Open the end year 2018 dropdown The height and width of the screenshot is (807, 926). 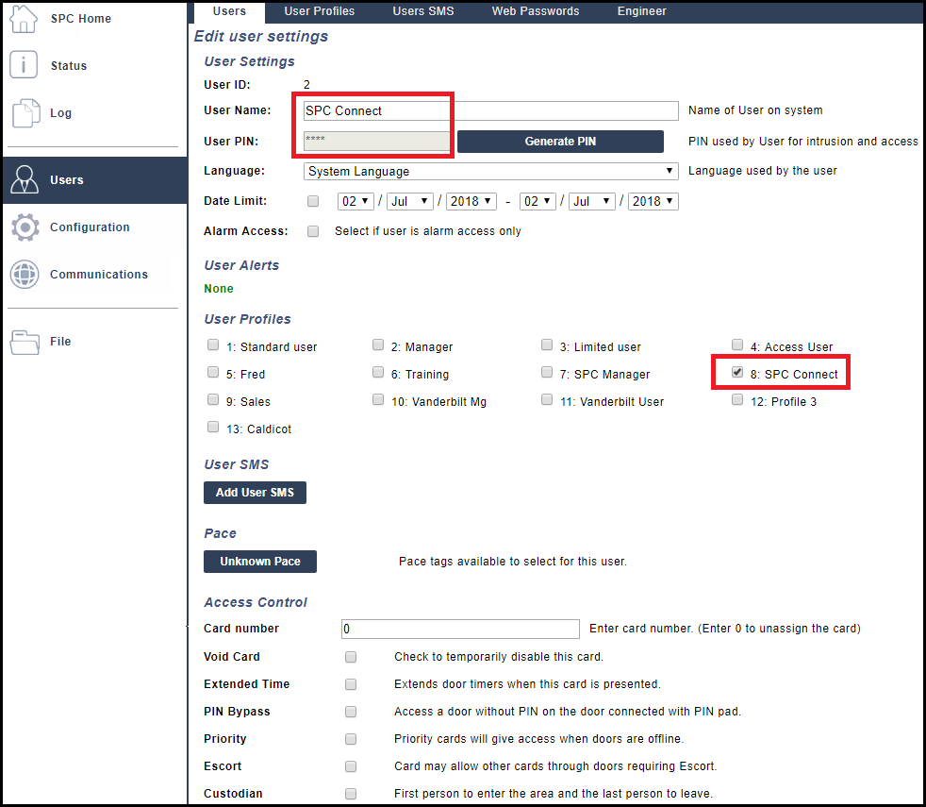653,201
